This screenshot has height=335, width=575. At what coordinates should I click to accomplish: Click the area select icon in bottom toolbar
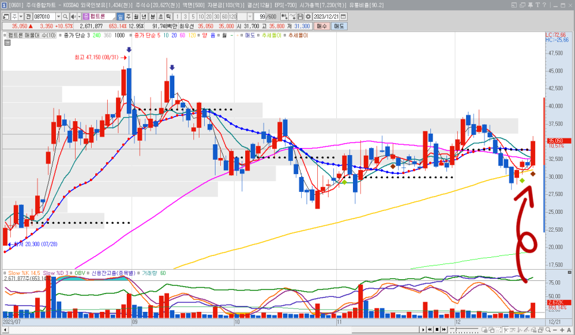coord(499,330)
